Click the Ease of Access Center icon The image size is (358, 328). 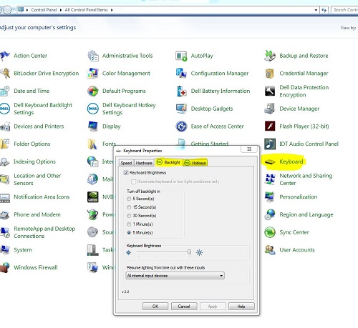pos(181,126)
